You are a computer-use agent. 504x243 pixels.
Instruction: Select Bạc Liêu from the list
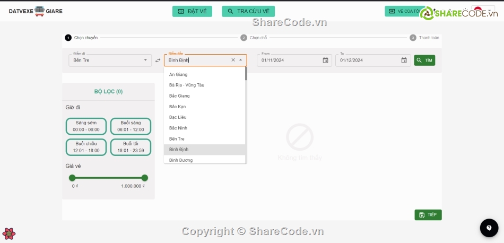point(205,117)
